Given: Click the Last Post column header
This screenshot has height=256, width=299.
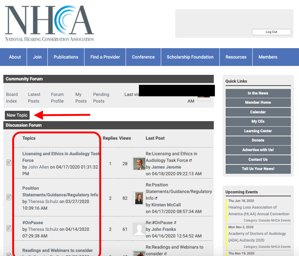Looking at the screenshot, I should coord(155,138).
